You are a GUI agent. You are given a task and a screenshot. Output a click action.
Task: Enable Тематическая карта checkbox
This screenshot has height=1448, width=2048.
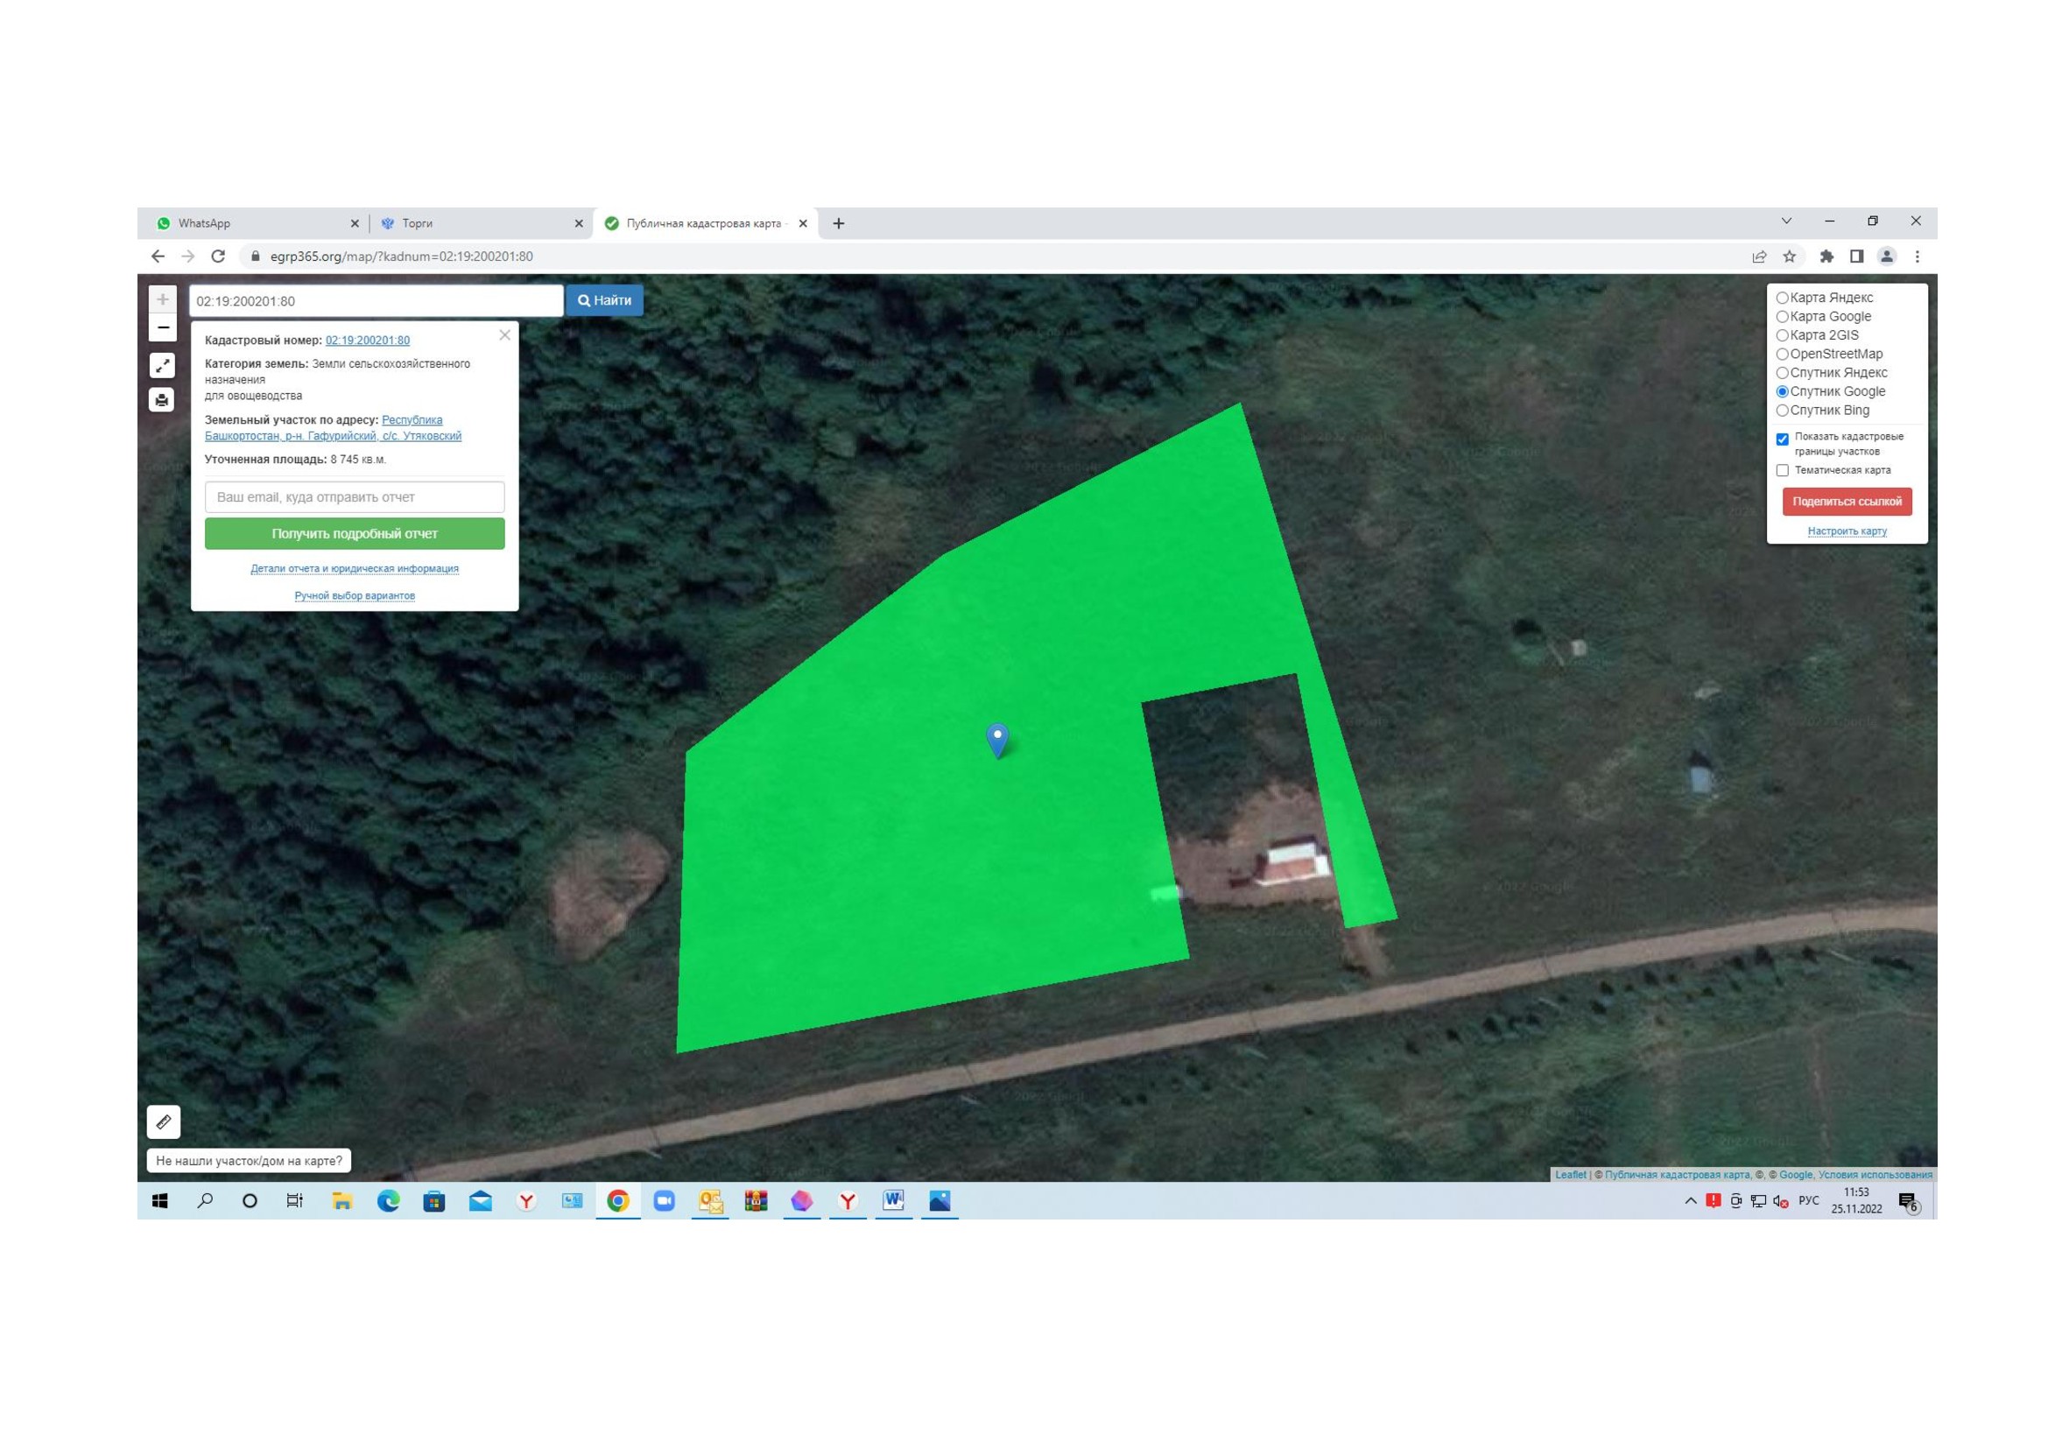(x=1782, y=470)
